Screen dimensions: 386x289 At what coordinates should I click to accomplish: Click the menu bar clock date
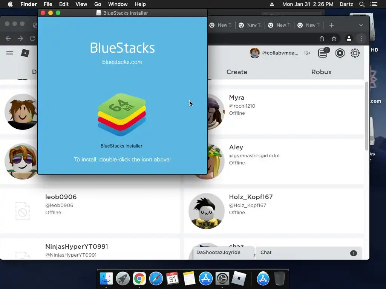pyautogui.click(x=308, y=4)
